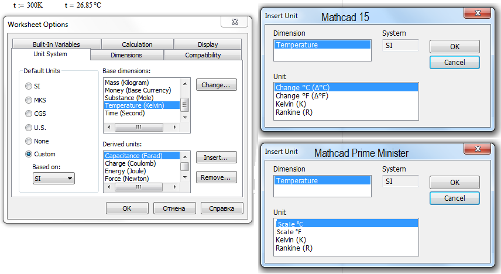Image resolution: width=501 pixels, height=274 pixels.
Task: Open the Compatibility tab
Action: pos(203,54)
